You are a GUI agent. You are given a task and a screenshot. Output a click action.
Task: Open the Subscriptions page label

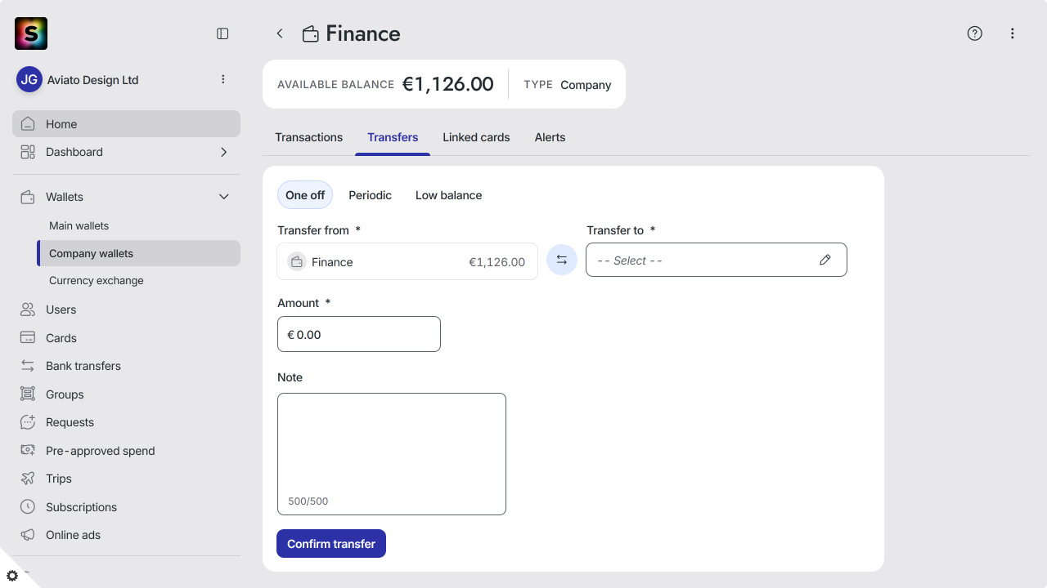click(x=81, y=507)
